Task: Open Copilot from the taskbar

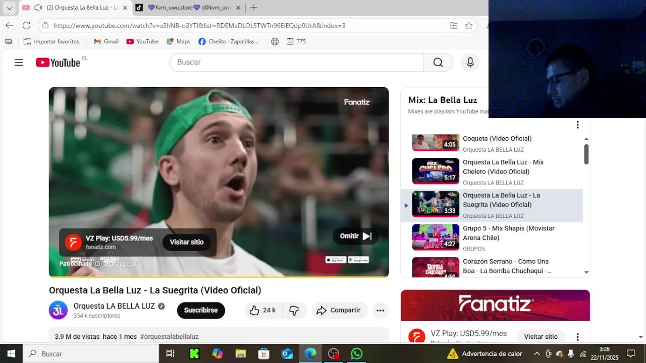Action: [x=218, y=354]
